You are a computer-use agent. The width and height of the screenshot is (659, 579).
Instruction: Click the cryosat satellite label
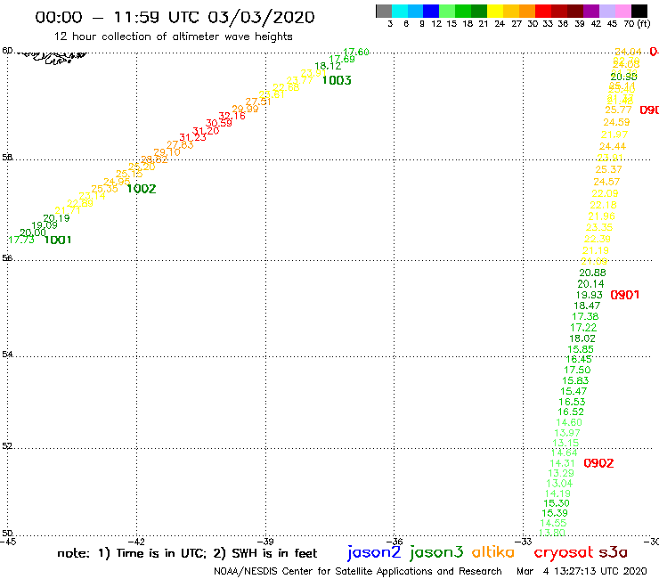563,553
